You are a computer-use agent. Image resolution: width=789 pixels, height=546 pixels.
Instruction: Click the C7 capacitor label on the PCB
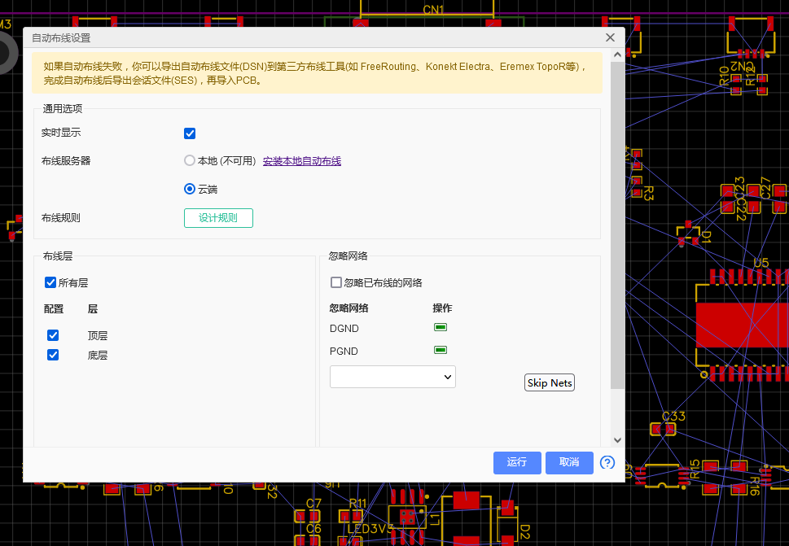click(x=313, y=503)
